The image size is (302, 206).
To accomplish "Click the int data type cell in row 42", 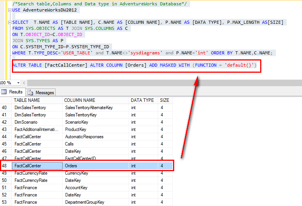I will 143,122.
